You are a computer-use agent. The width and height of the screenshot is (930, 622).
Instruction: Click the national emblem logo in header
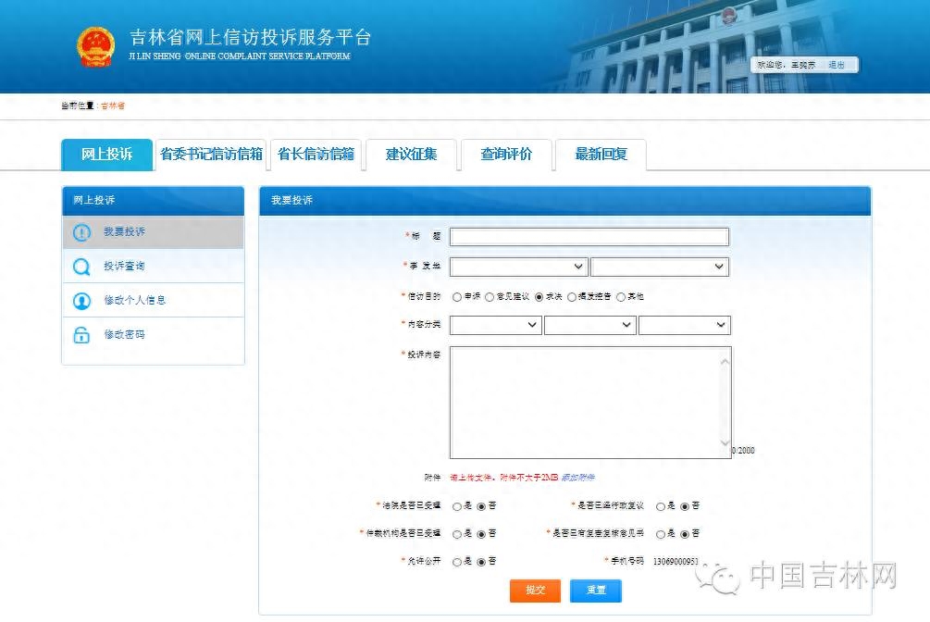point(95,46)
